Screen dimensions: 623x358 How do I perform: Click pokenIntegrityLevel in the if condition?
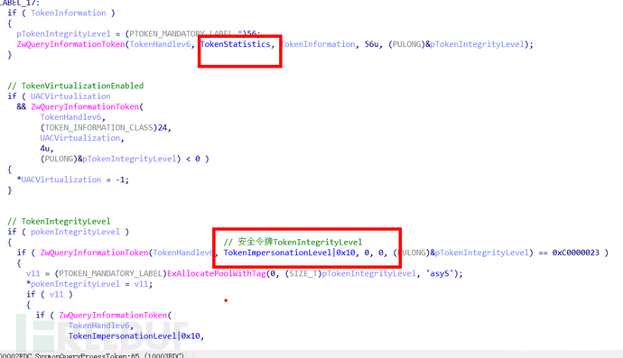(75, 232)
